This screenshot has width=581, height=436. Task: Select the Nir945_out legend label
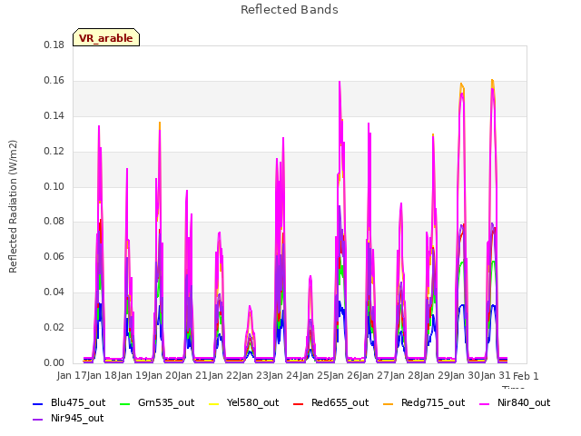[x=77, y=418]
